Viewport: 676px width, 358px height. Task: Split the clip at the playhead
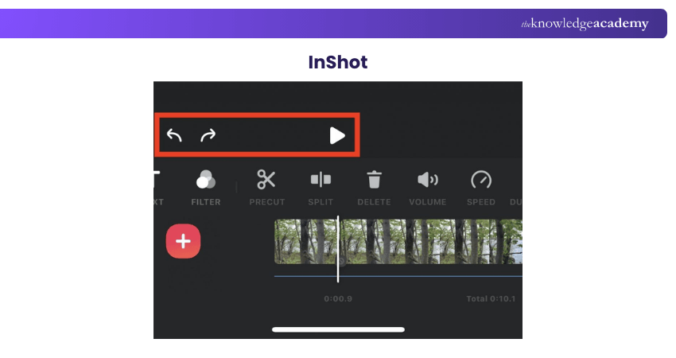pyautogui.click(x=321, y=188)
